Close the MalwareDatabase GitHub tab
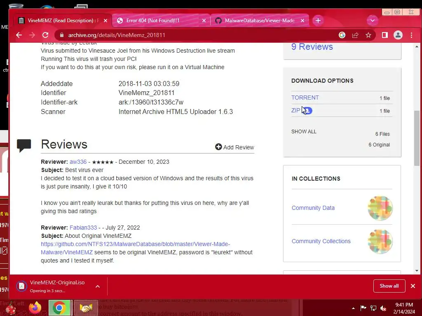 pos(302,21)
